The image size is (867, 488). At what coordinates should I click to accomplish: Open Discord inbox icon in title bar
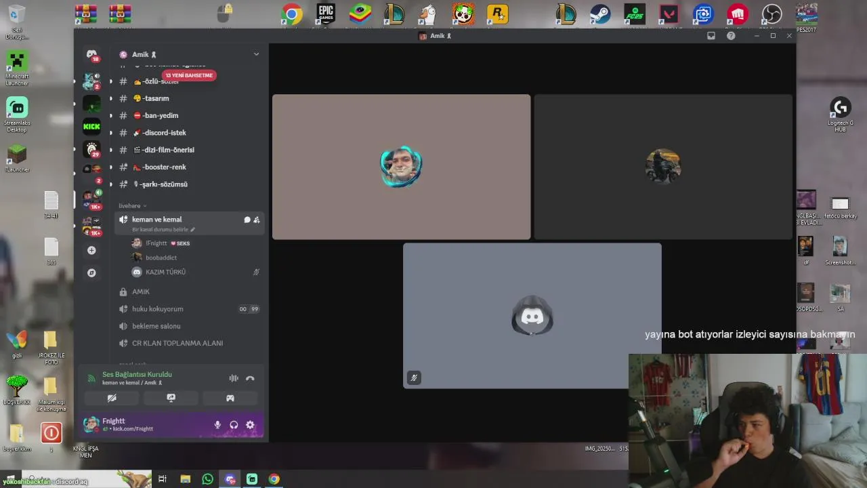click(711, 36)
